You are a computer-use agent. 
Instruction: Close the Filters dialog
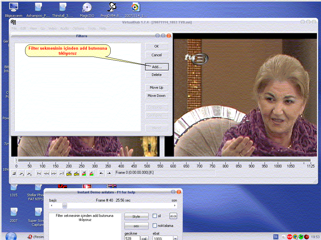coord(169,36)
